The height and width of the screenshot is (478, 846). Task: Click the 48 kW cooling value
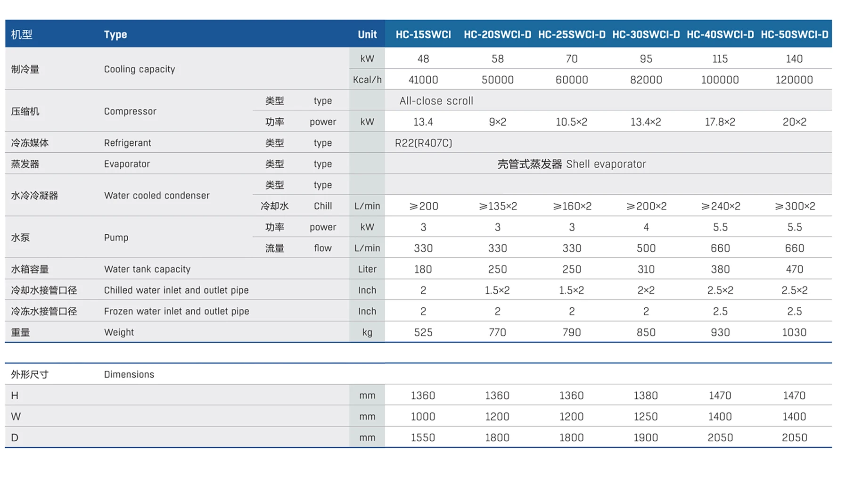click(x=423, y=59)
